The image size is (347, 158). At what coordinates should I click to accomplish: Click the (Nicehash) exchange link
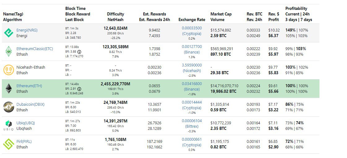click(x=192, y=71)
